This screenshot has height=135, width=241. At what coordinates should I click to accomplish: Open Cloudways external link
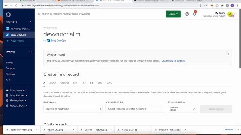coord(15,90)
